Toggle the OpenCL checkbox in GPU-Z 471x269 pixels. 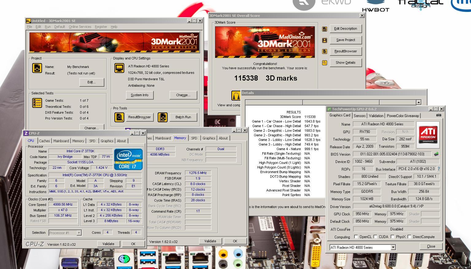pos(356,237)
